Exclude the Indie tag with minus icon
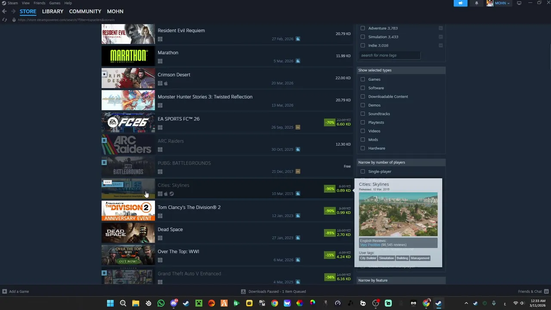This screenshot has width=551, height=310. (441, 45)
